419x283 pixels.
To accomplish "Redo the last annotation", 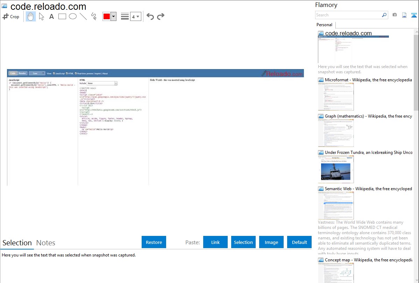I will point(161,16).
